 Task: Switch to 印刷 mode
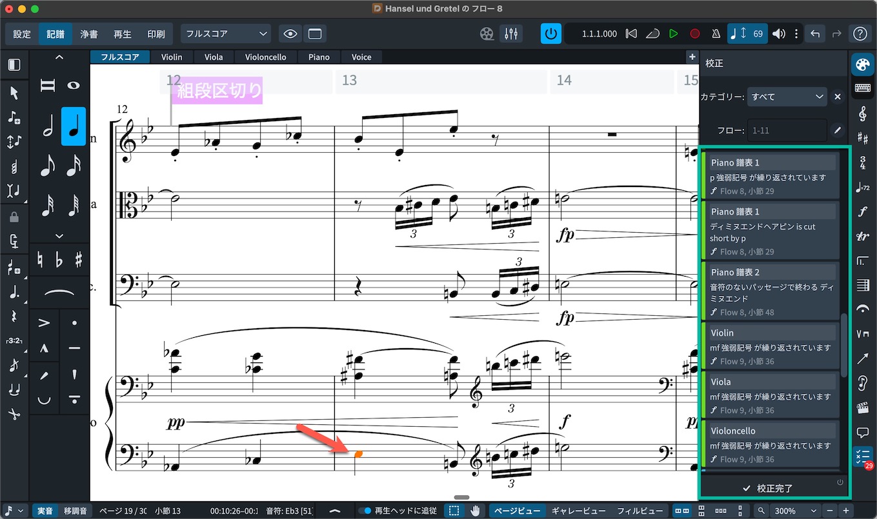pos(156,34)
